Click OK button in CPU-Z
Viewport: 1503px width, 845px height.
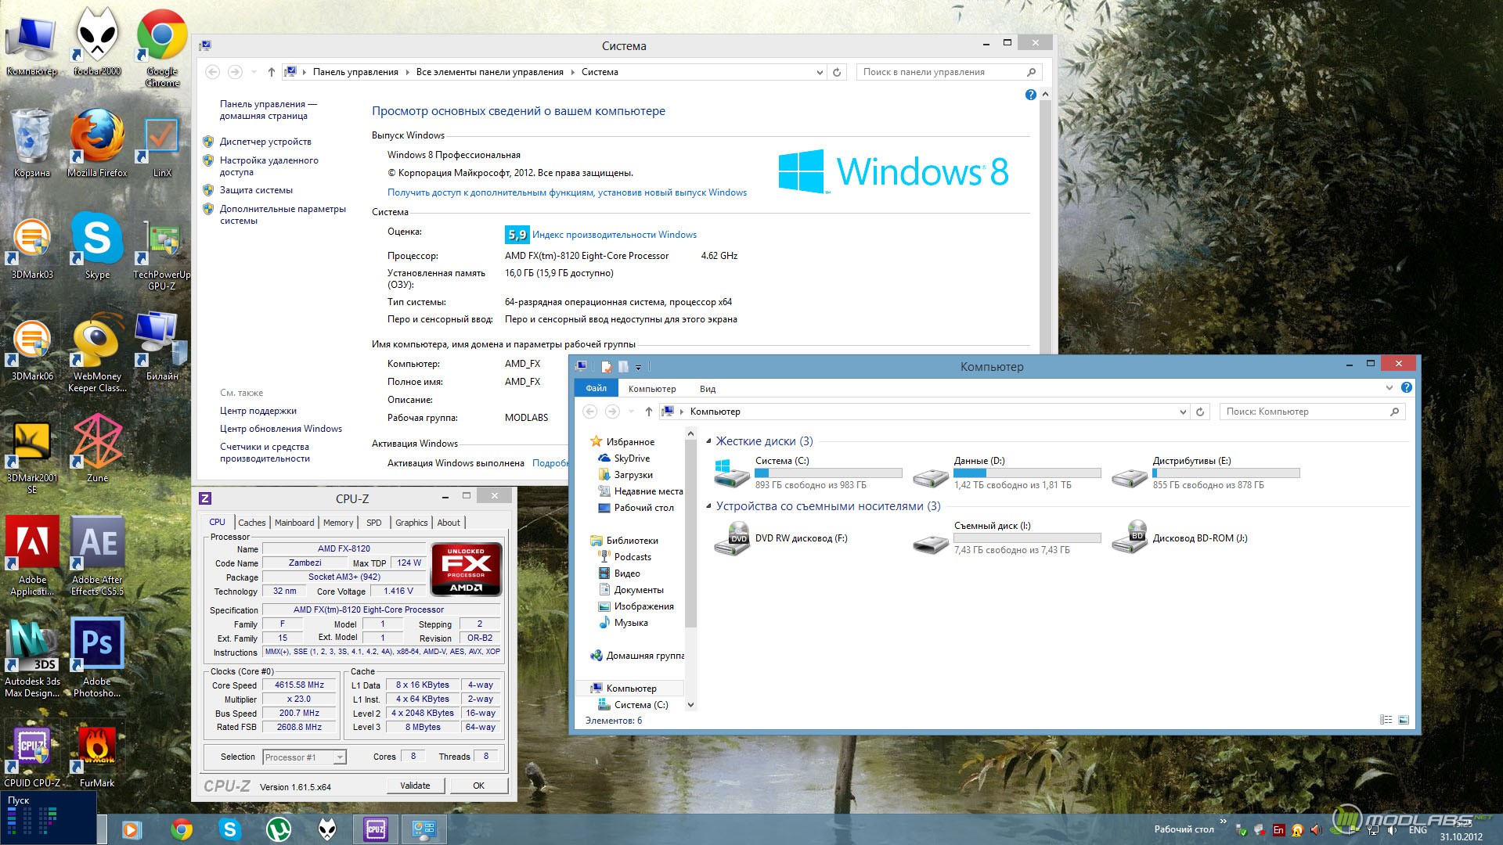click(478, 786)
